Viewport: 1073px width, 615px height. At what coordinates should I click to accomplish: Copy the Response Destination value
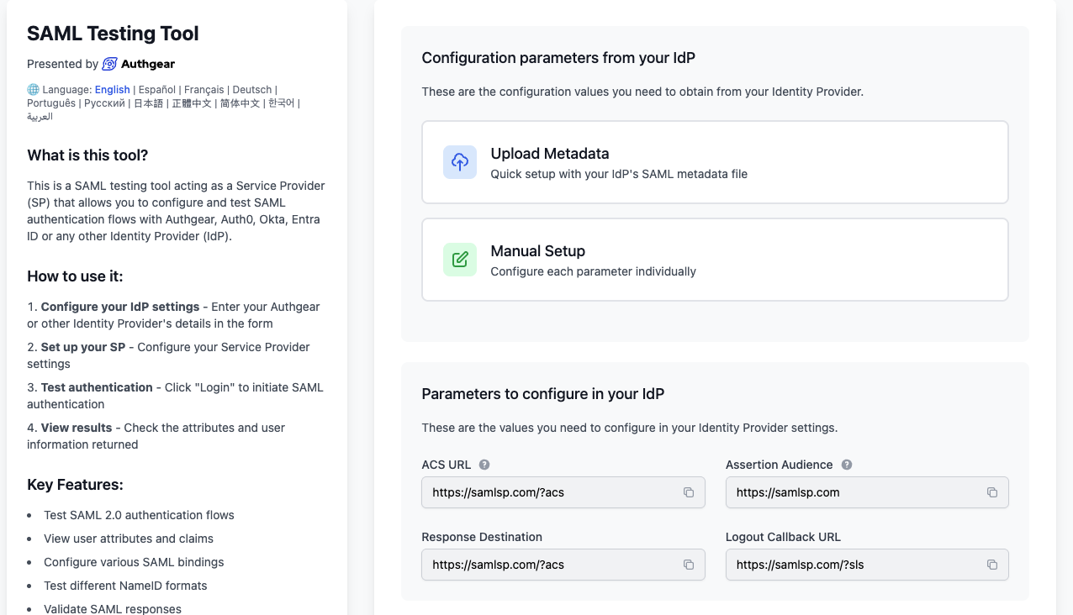point(689,565)
